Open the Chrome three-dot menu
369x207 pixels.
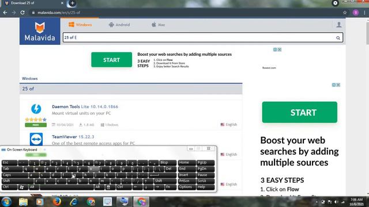click(364, 13)
